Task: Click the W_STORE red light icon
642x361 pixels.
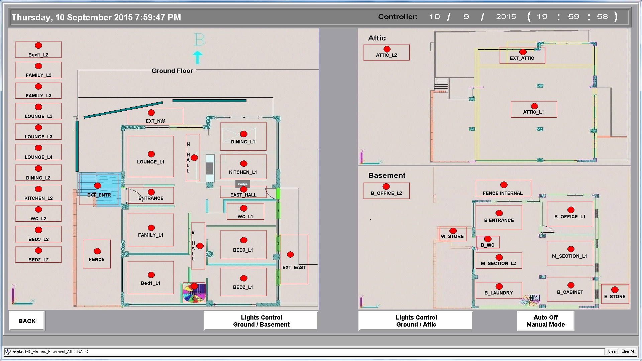Action: (x=453, y=231)
